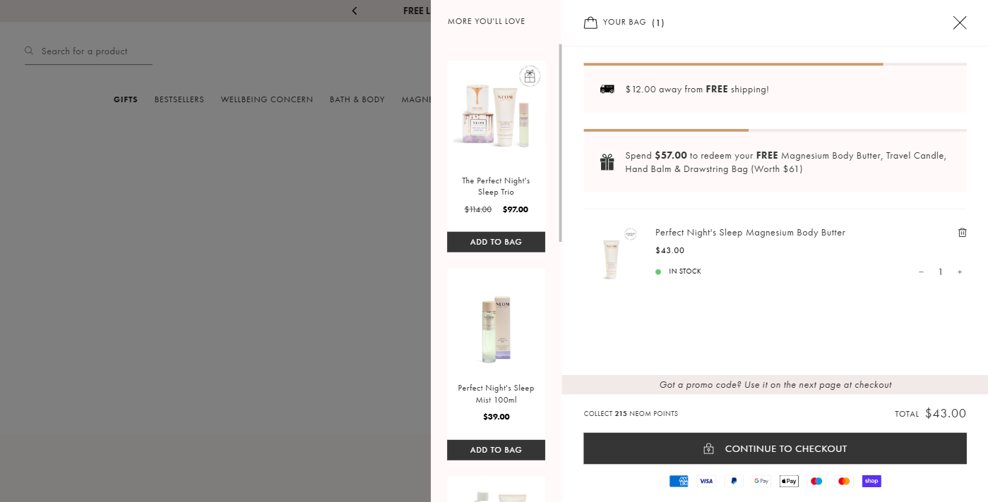
Task: Click the recommendations panel scrollbar
Action: click(561, 143)
